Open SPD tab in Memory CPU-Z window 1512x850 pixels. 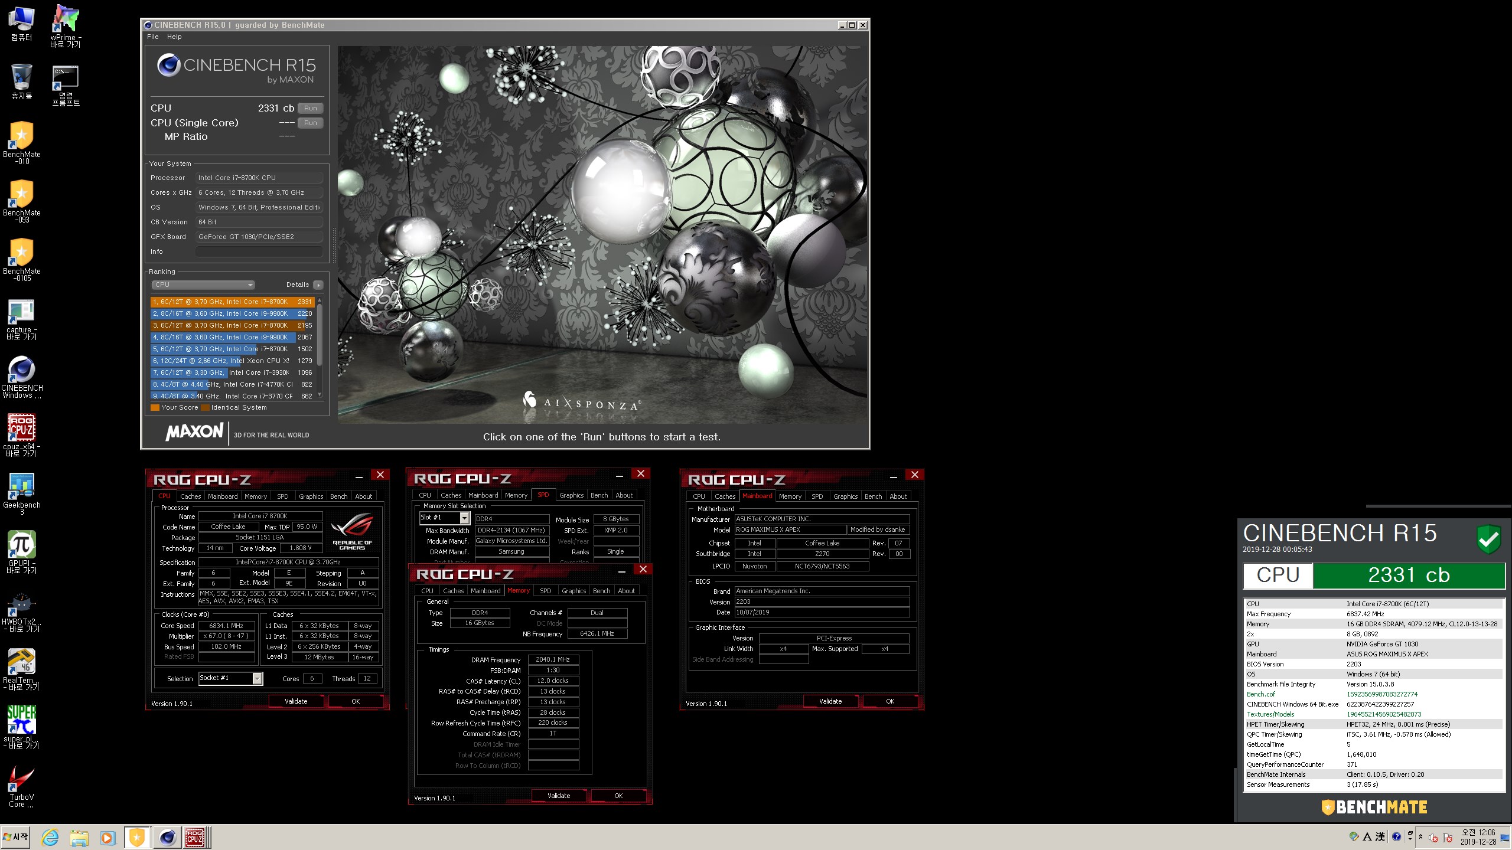point(546,591)
